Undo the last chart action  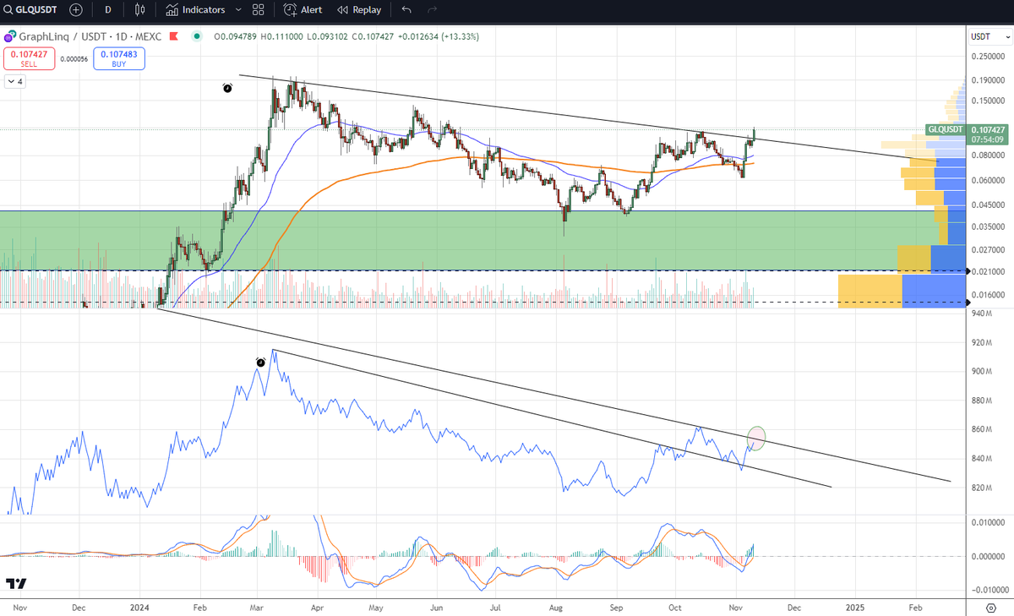coord(406,10)
